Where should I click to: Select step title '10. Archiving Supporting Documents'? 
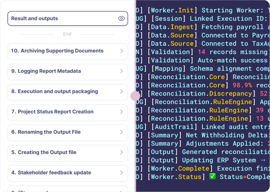[x=57, y=51]
